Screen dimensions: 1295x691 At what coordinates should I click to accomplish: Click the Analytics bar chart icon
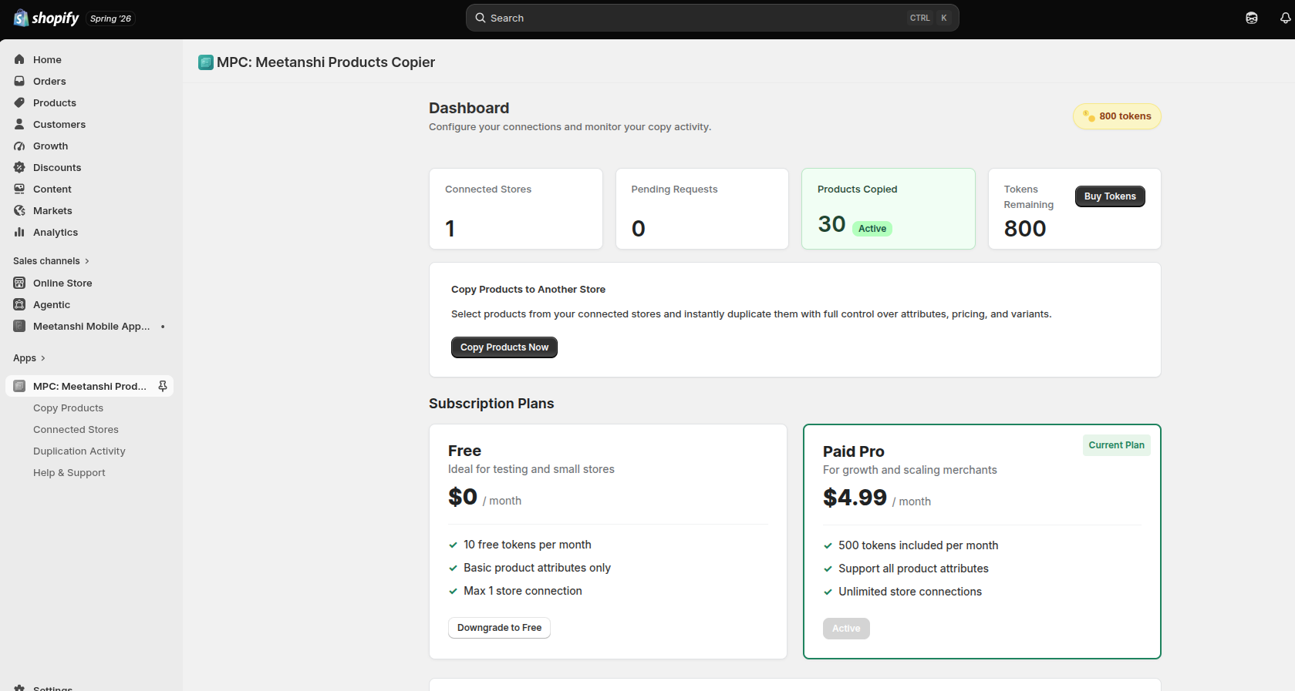pos(19,232)
